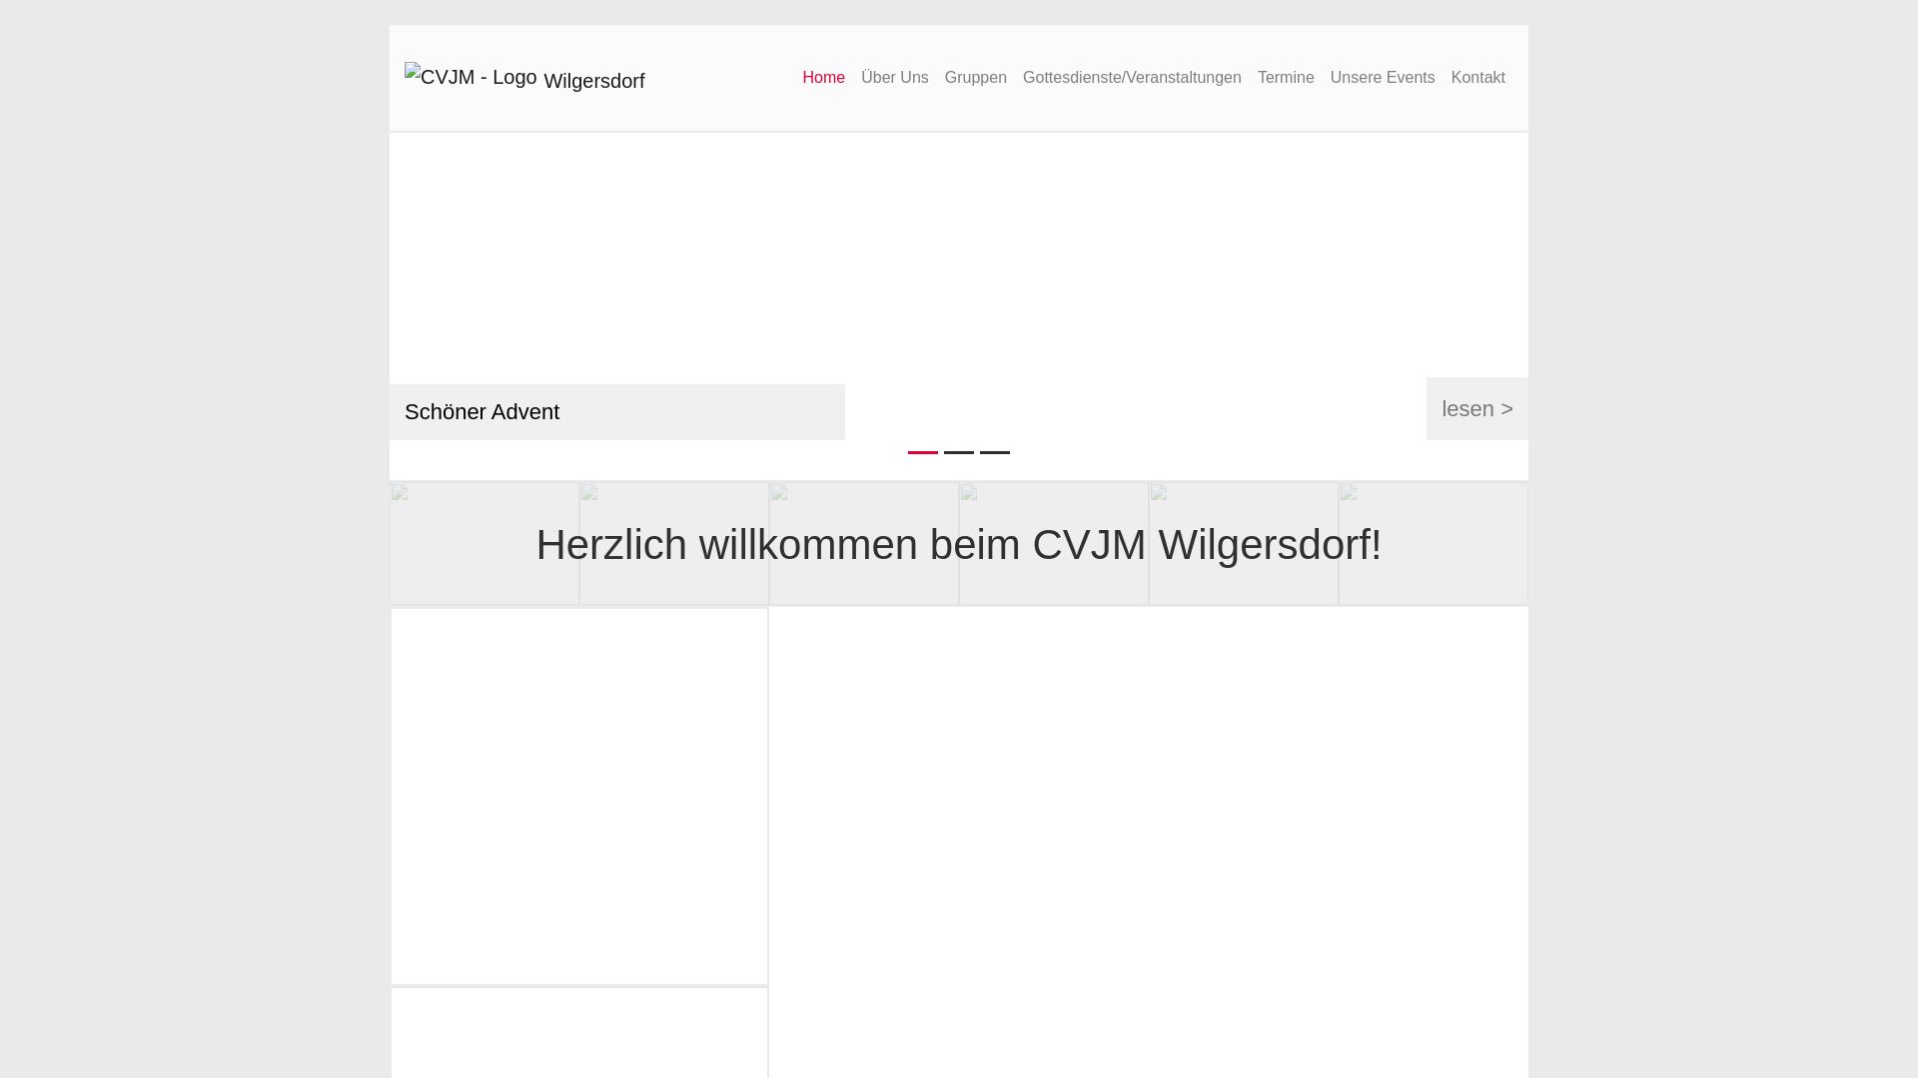This screenshot has height=1078, width=1918.
Task: Go to the Gruppen page
Action: (x=975, y=78)
